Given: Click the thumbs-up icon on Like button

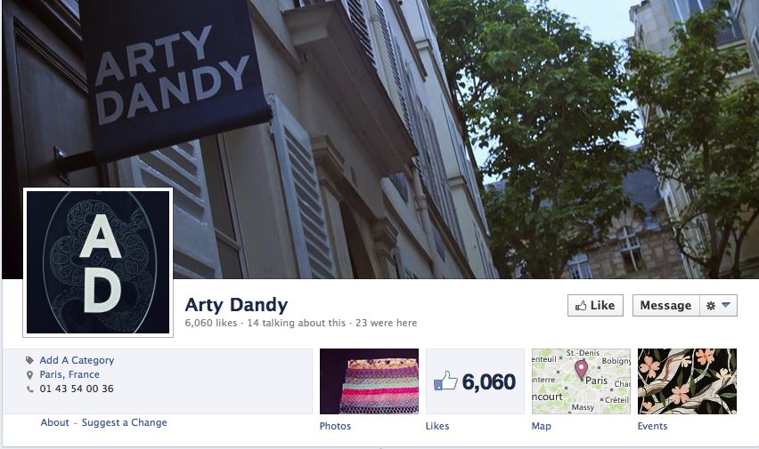Looking at the screenshot, I should click(x=581, y=306).
